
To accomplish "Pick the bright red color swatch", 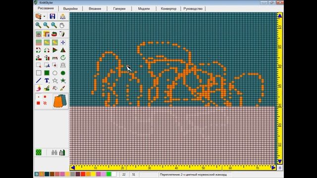I will point(83,174).
